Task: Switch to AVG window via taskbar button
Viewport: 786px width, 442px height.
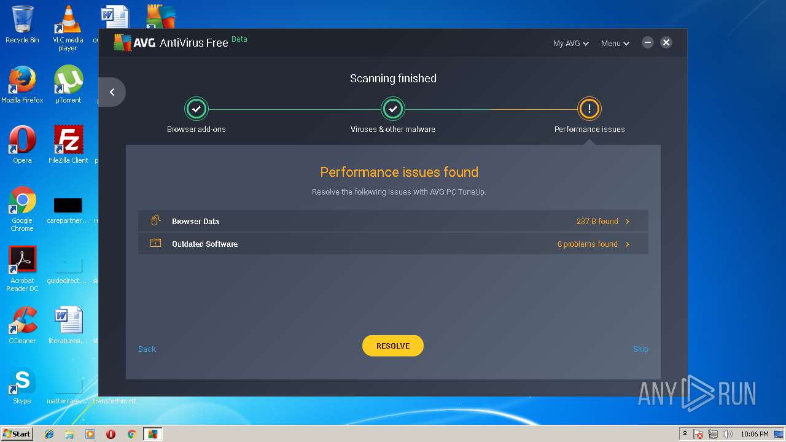Action: [152, 434]
